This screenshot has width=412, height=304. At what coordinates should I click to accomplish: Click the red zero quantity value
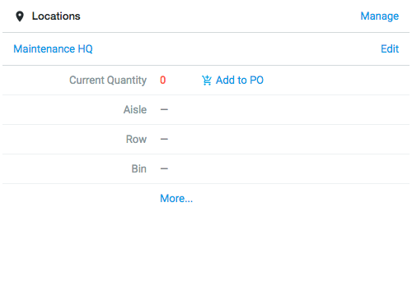(x=163, y=81)
